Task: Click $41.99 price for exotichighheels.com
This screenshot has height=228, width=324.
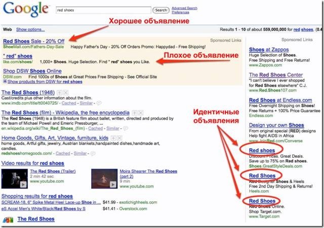Action: (x=109, y=202)
